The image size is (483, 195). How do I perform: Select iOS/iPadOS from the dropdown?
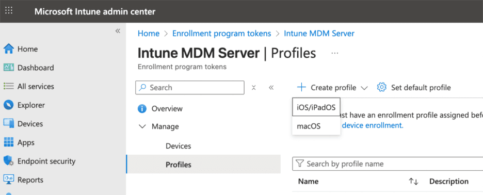click(316, 107)
